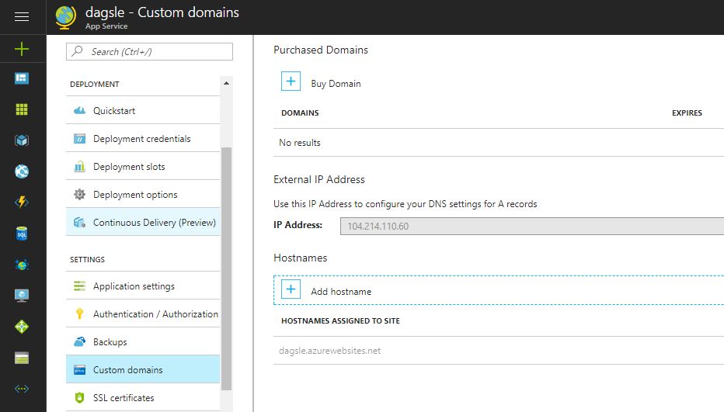Click the green plus New resource icon
The width and height of the screenshot is (724, 412).
(x=22, y=49)
